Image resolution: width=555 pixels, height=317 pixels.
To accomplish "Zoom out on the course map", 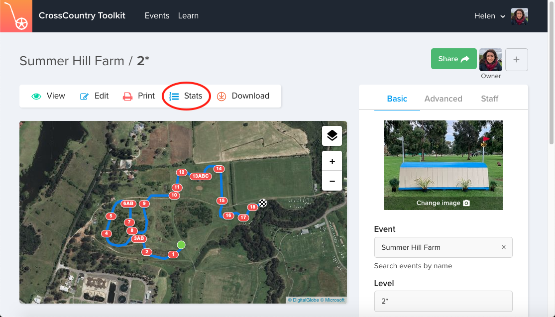I will [332, 181].
